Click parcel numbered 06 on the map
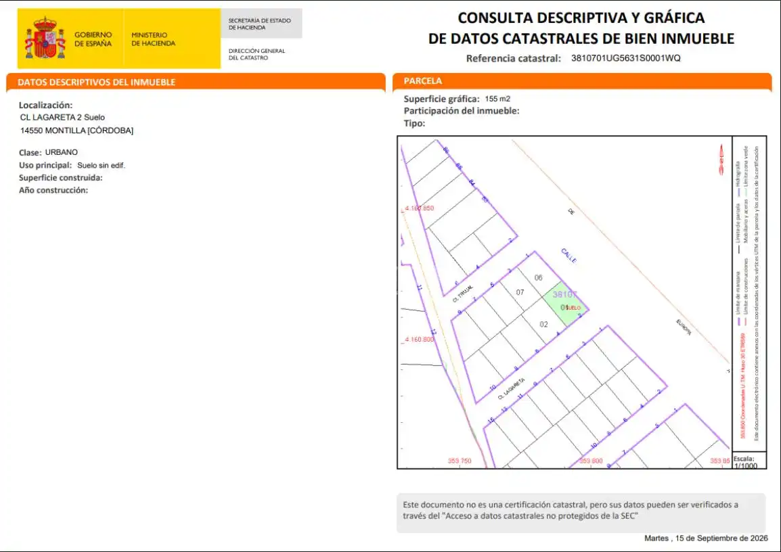This screenshot has width=781, height=552. coord(539,278)
